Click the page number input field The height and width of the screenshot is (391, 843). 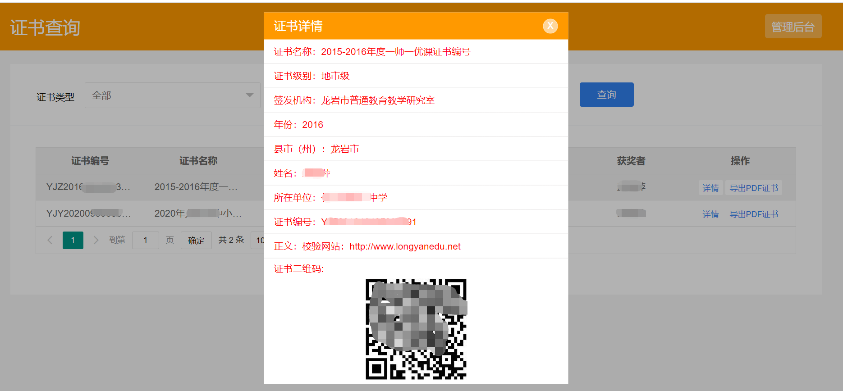(145, 240)
